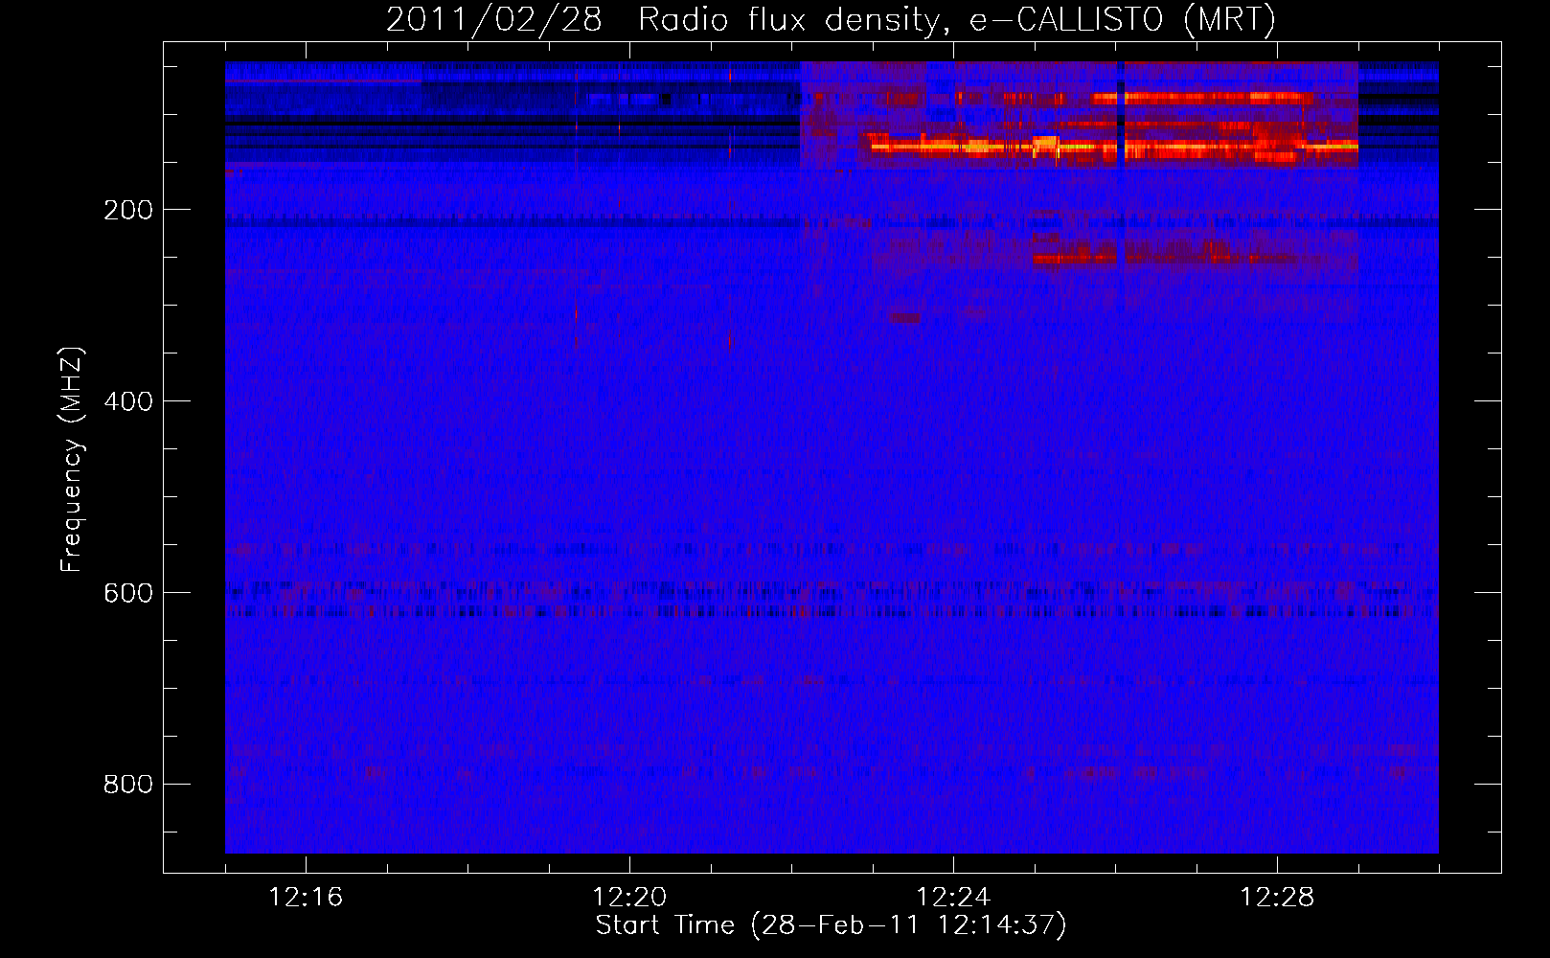The height and width of the screenshot is (958, 1550).
Task: Click the '12:28' time tick label
Action: pyautogui.click(x=1277, y=898)
